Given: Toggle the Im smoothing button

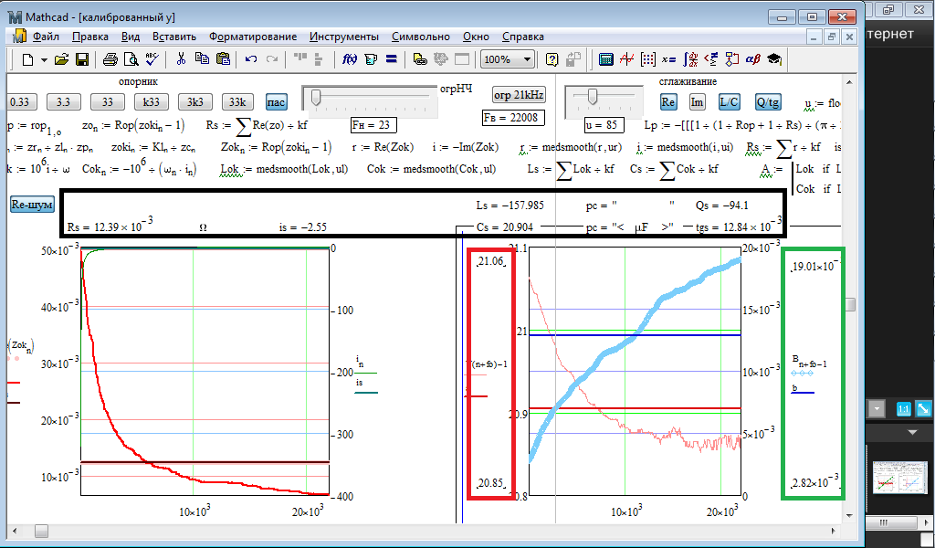Looking at the screenshot, I should click(697, 101).
